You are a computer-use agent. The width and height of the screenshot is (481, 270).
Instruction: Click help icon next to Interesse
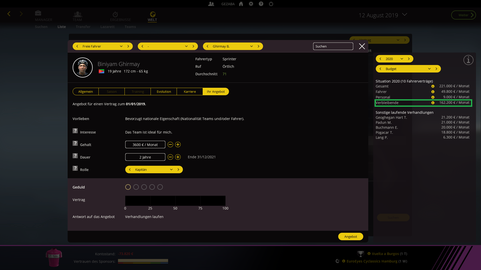tap(75, 131)
